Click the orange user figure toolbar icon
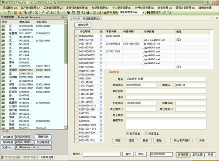The height and width of the screenshot is (161, 219). (x=20, y=13)
